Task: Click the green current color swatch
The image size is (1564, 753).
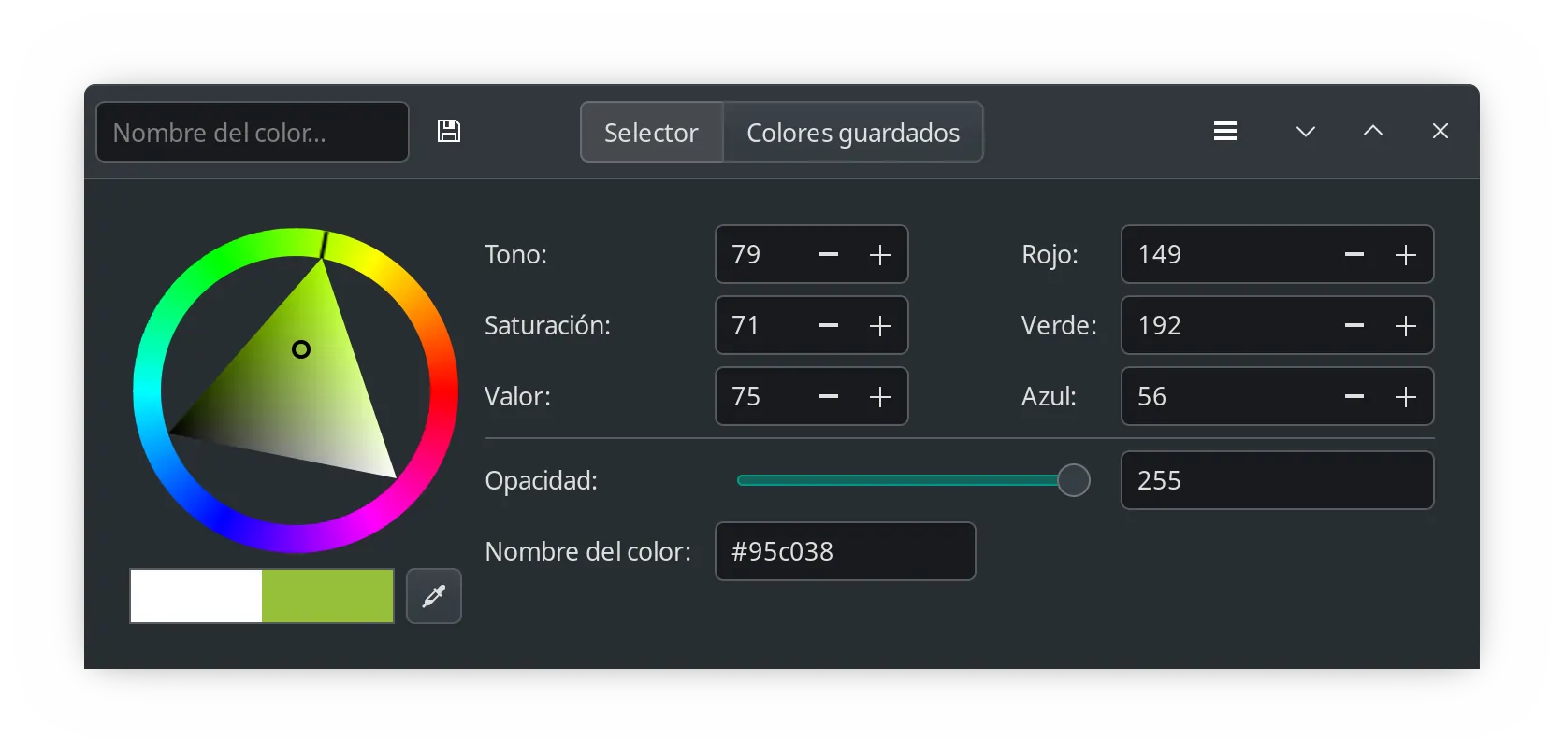Action: coord(327,596)
